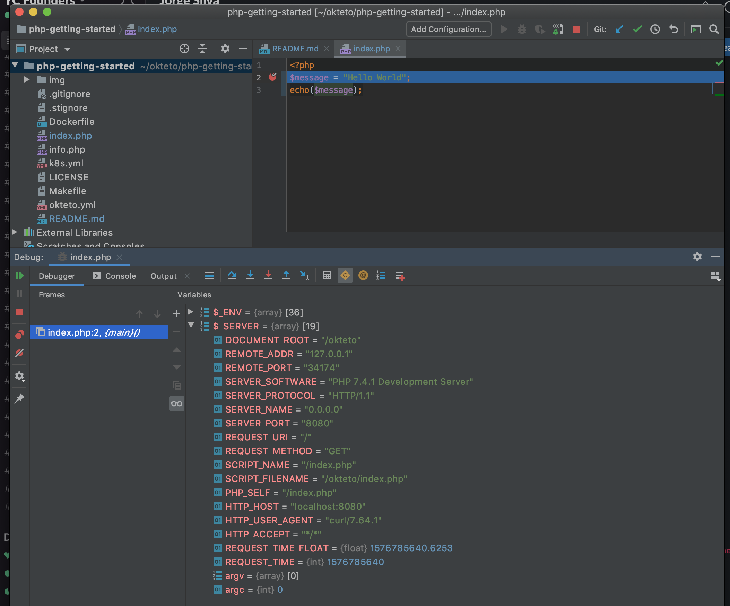Select the Step Into debugger action
This screenshot has width=730, height=606.
coord(250,275)
